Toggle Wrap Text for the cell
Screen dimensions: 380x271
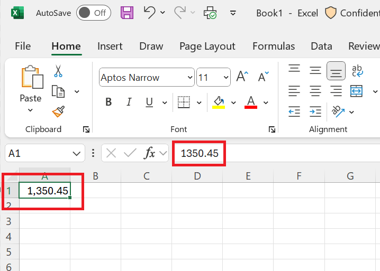pos(357,71)
